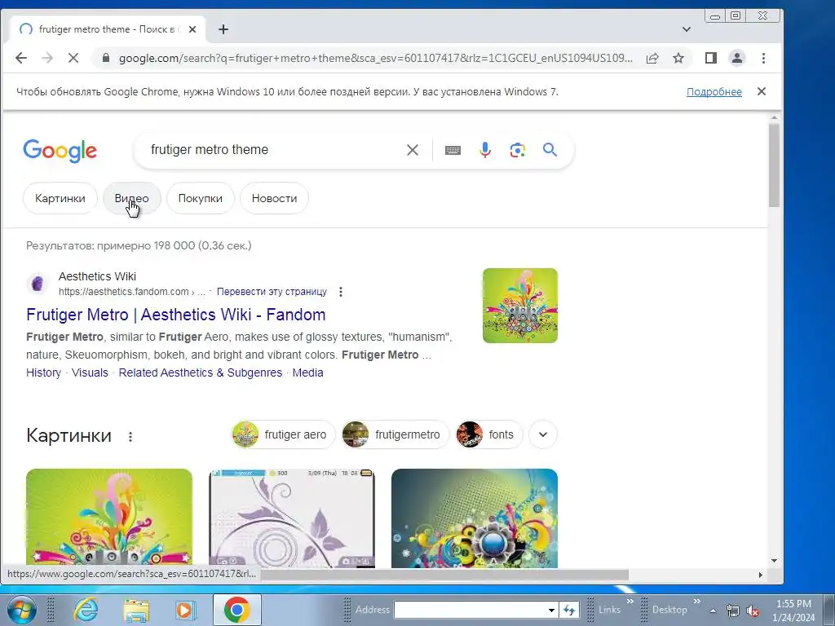Stop loading the page
The image size is (835, 626).
tap(73, 58)
